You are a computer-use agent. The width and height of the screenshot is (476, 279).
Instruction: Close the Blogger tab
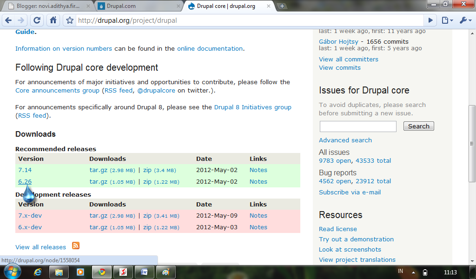pyautogui.click(x=88, y=6)
